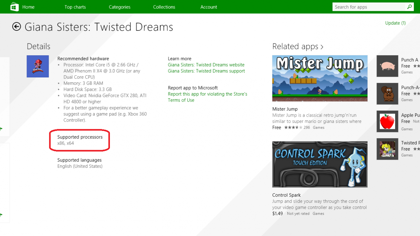Viewport: 420px width, 236px height.
Task: Open the Collections menu item
Action: (x=164, y=7)
